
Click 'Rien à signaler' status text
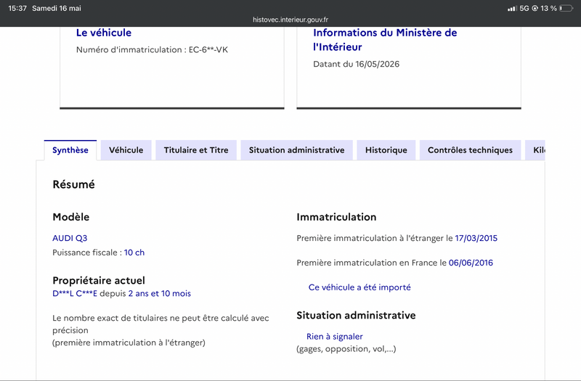(335, 337)
